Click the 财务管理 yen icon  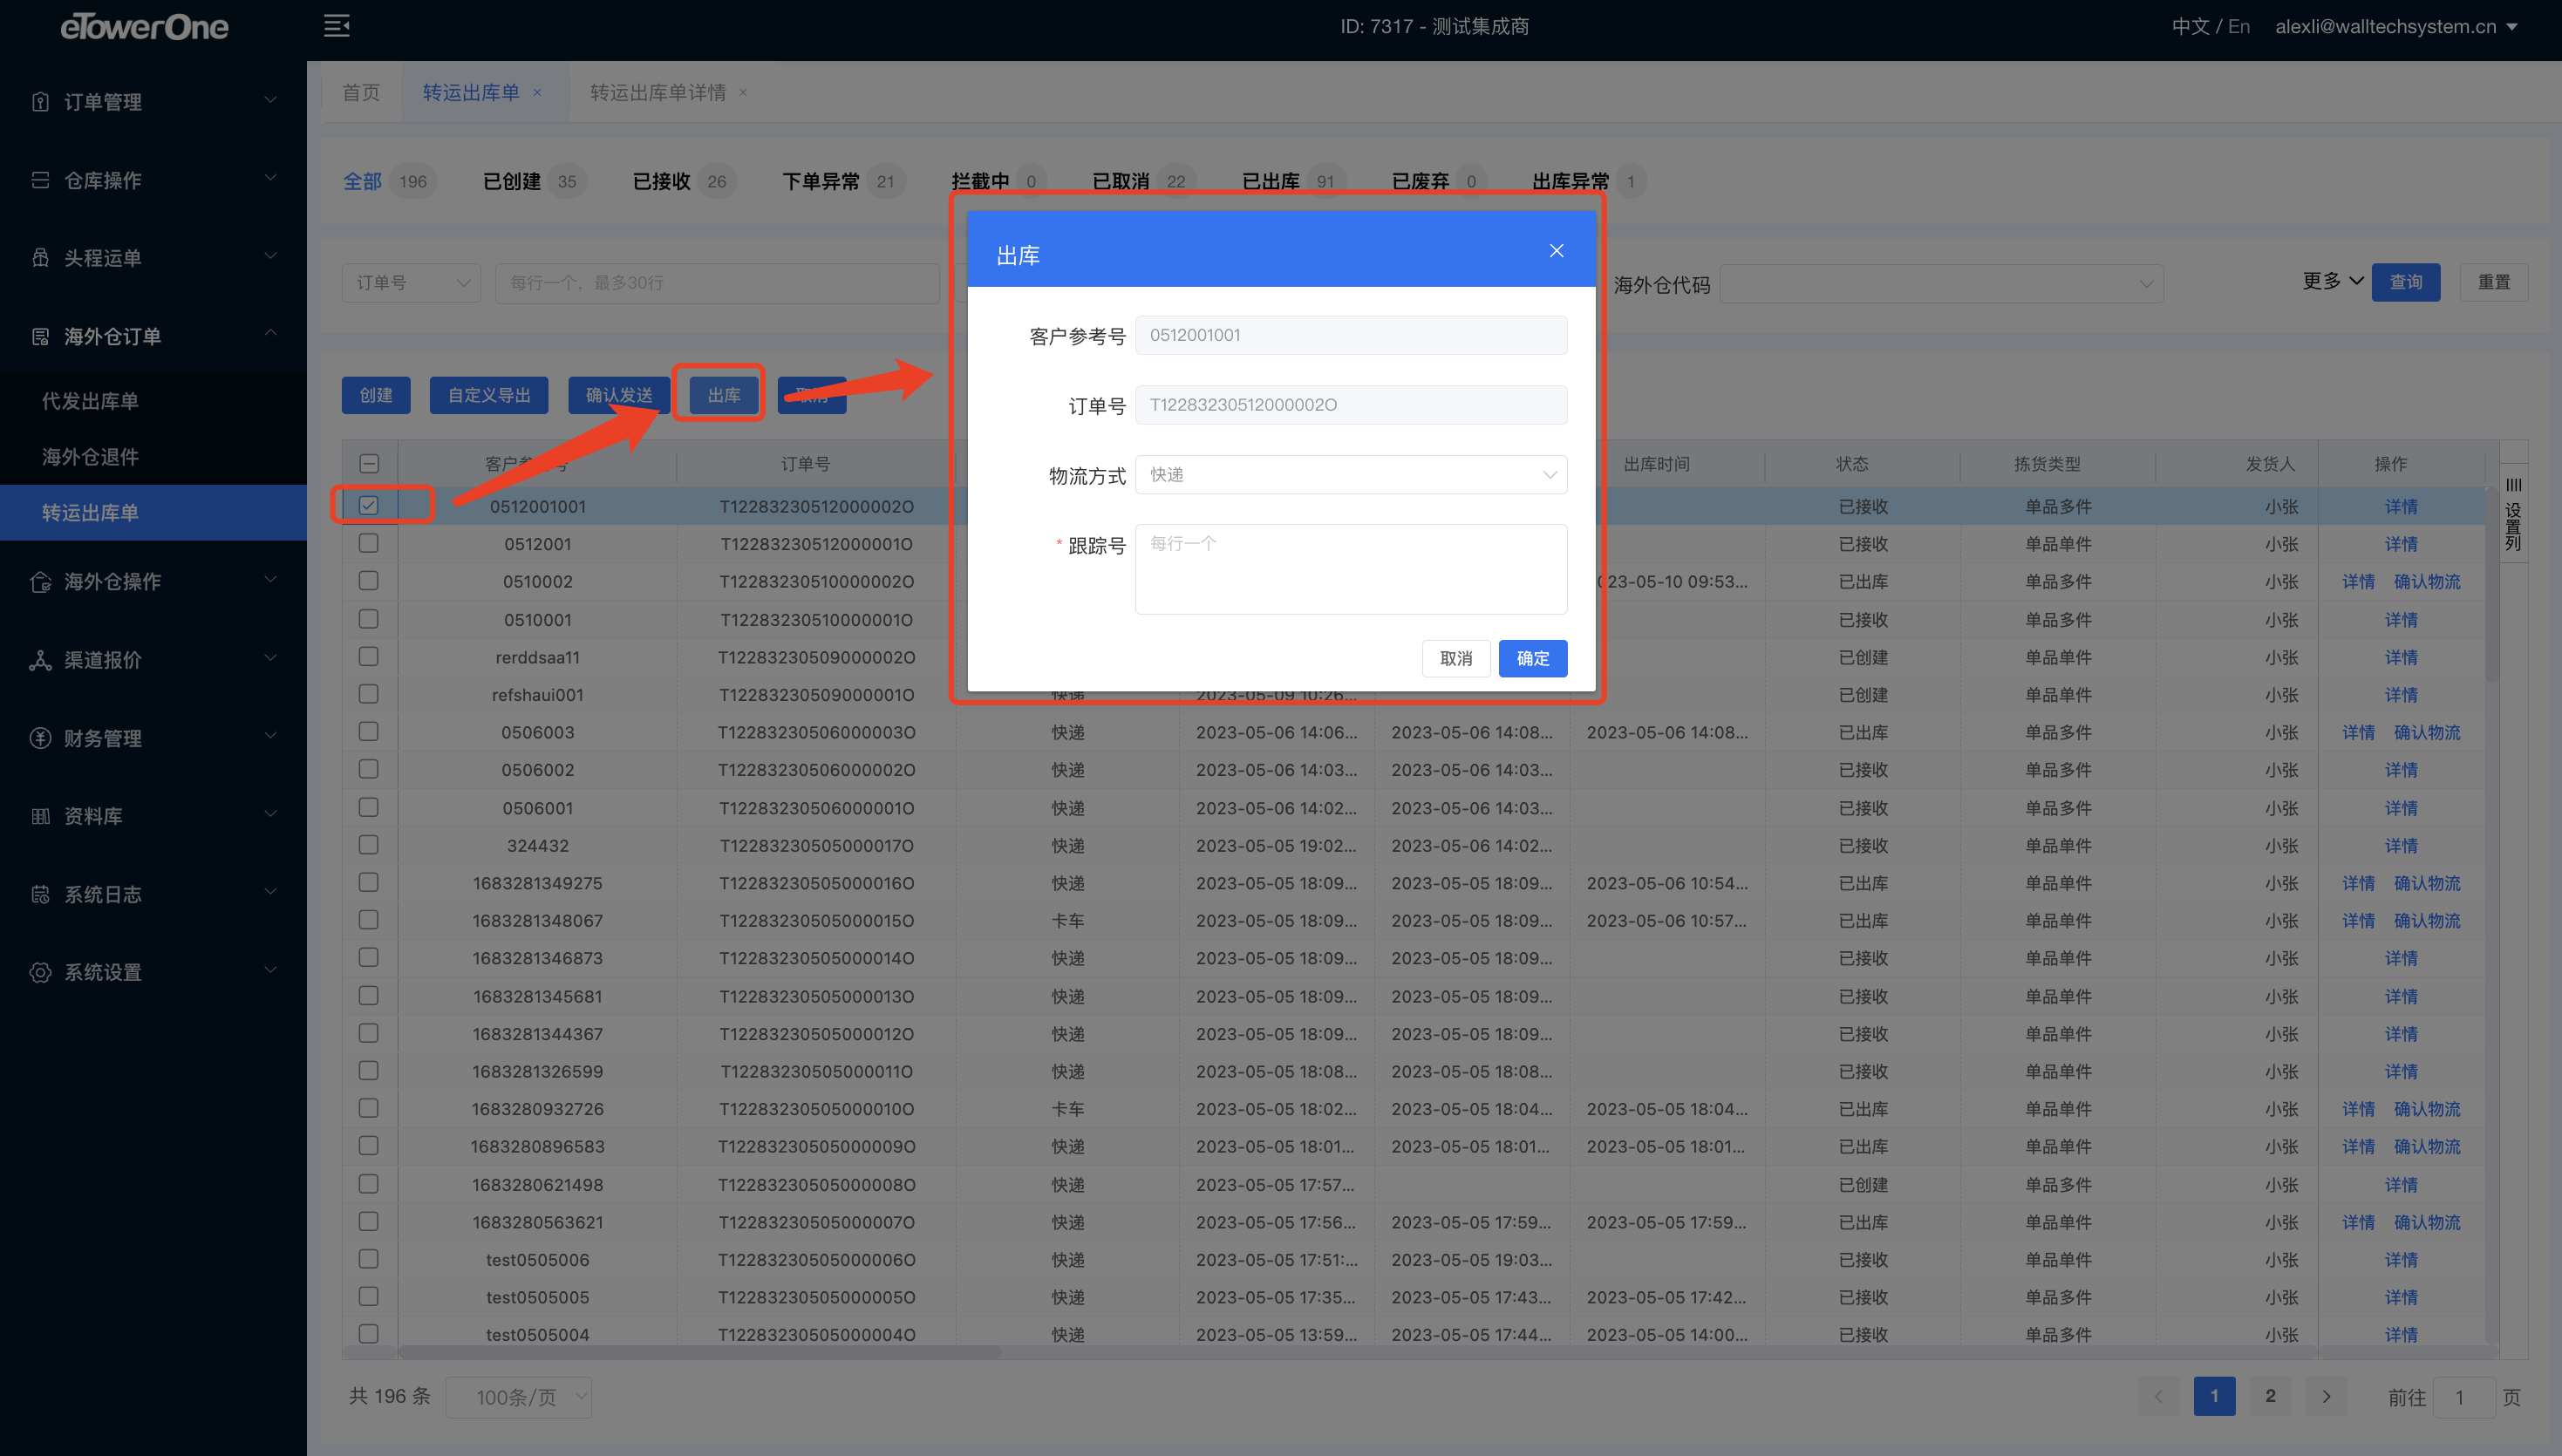tap(40, 738)
